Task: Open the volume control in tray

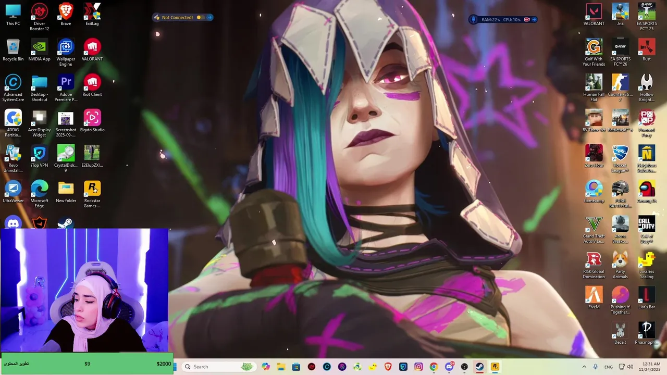Action: (x=630, y=367)
